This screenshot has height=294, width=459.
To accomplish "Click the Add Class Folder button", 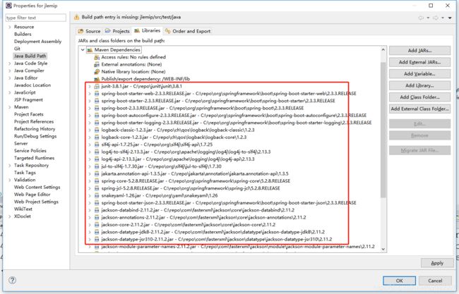I will coord(419,97).
